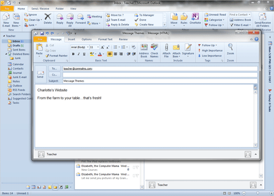
Task: Open the Format Text tab
Action: pos(105,40)
